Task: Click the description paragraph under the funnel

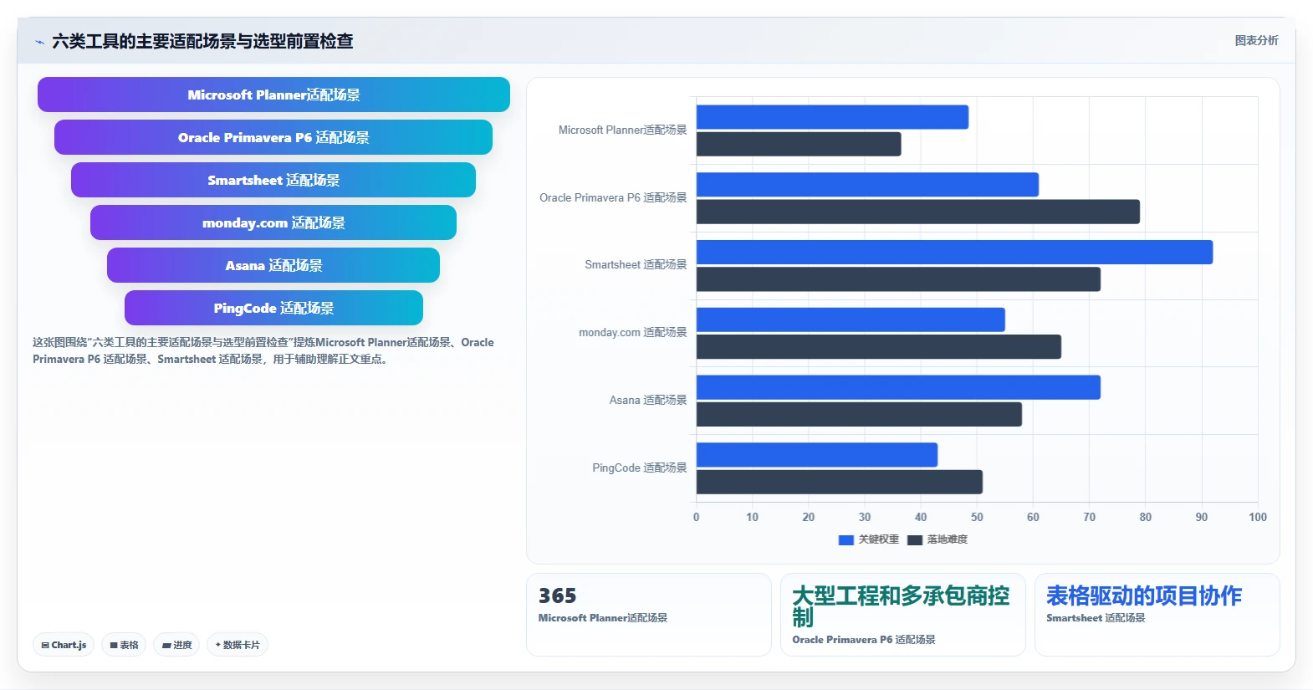Action: 263,350
